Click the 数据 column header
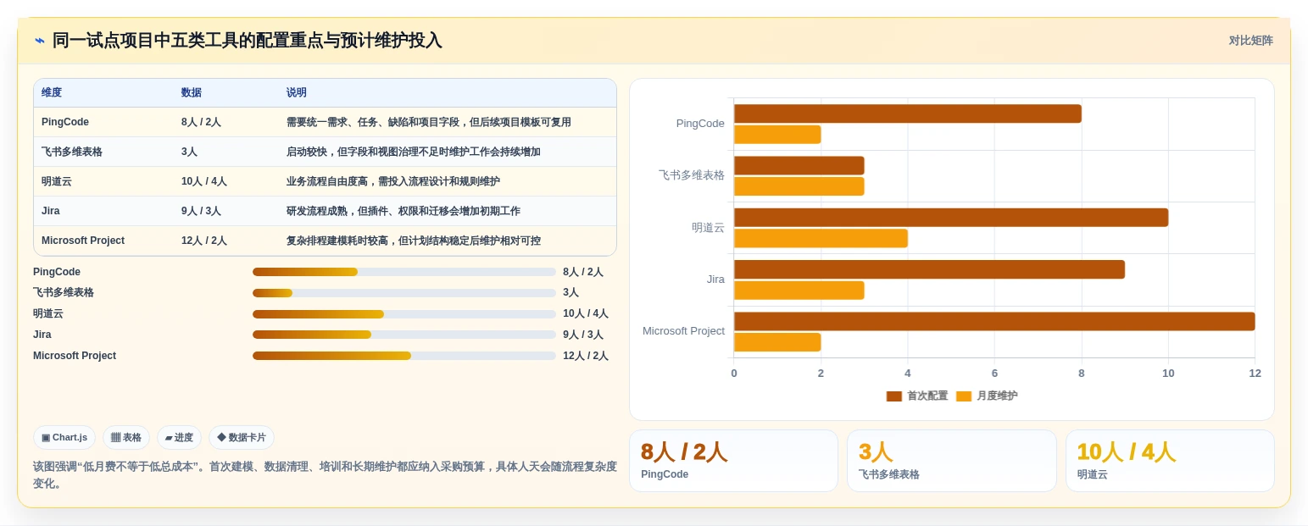Viewport: 1308px width, 526px height. (x=192, y=93)
